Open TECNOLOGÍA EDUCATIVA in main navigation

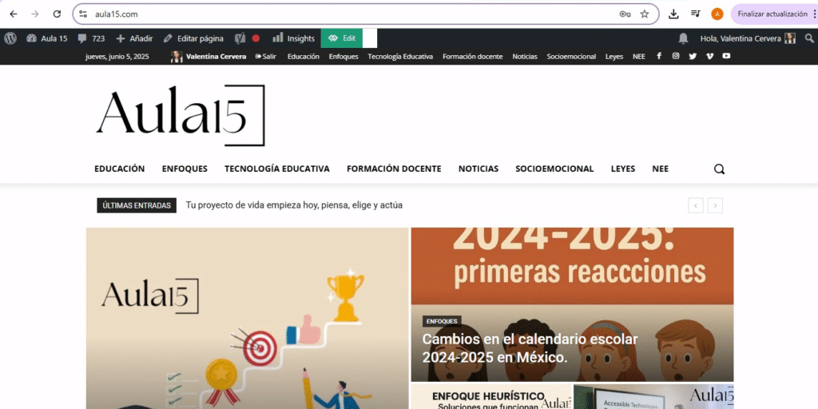point(276,169)
